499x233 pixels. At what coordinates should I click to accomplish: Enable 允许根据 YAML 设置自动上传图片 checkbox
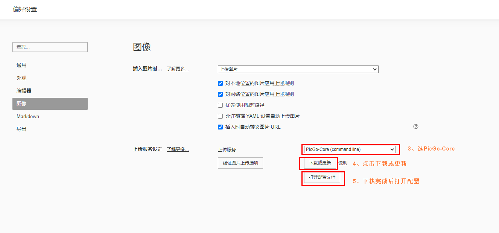point(221,116)
